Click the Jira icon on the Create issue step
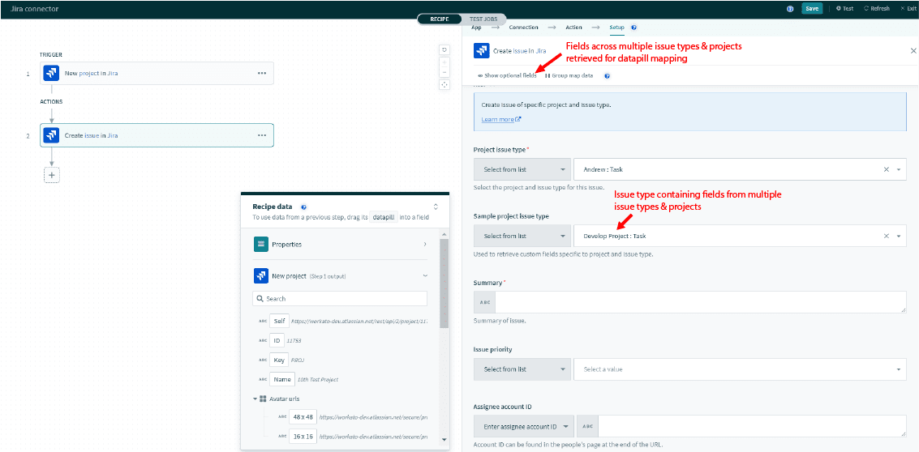 tap(52, 135)
